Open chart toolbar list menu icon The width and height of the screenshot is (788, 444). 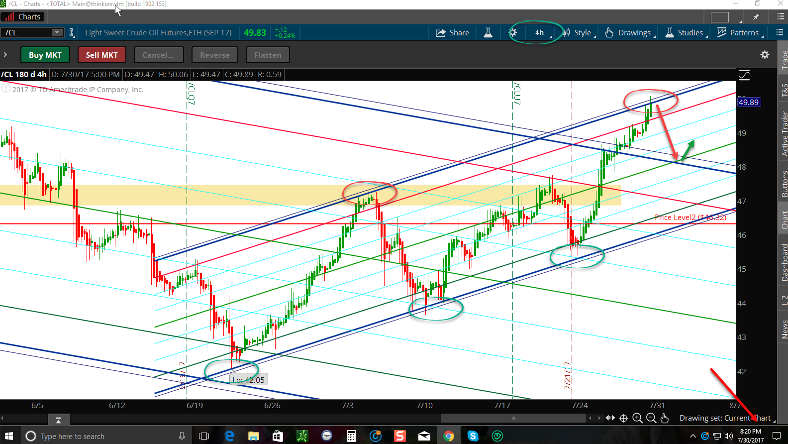click(x=779, y=32)
